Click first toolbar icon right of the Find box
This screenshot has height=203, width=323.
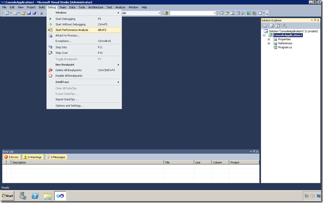[221, 13]
